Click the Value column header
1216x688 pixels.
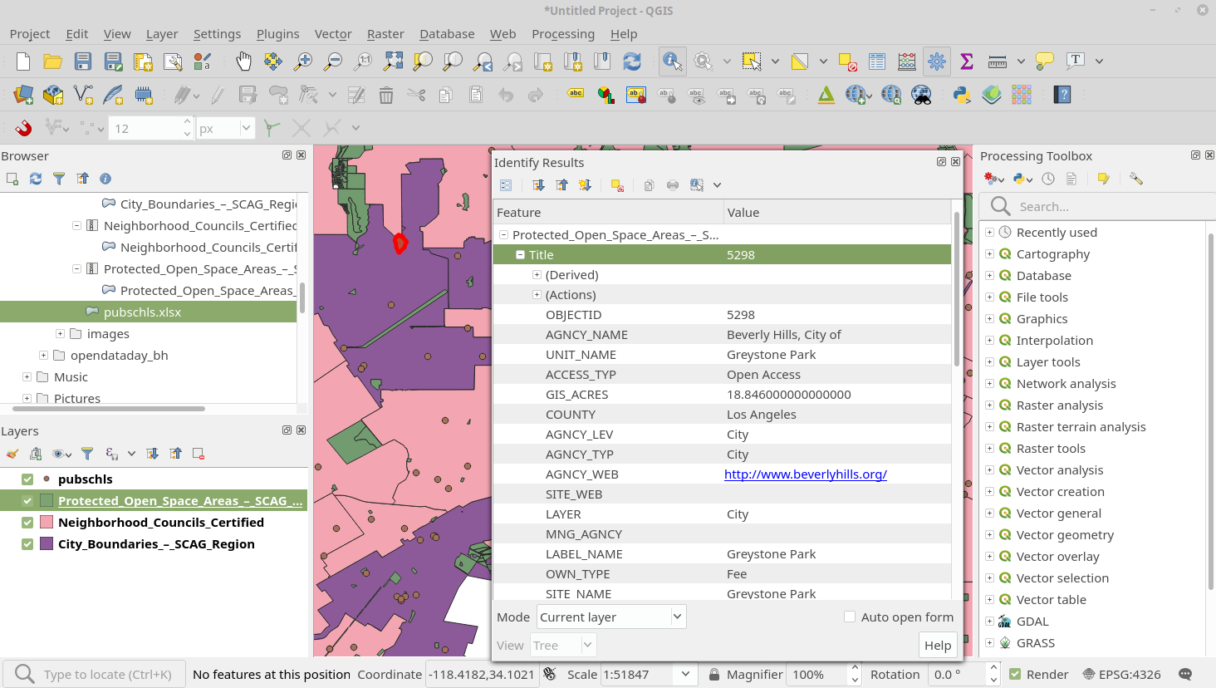pyautogui.click(x=837, y=212)
